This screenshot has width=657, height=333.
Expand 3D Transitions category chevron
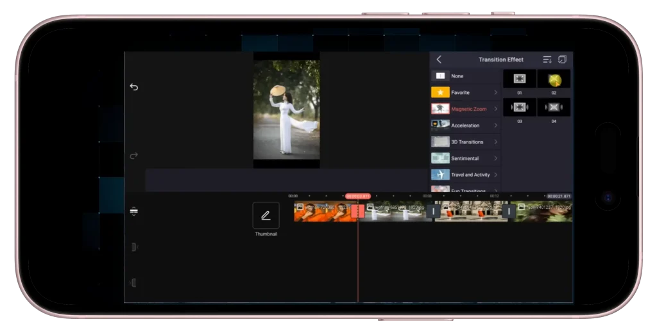[x=496, y=142]
